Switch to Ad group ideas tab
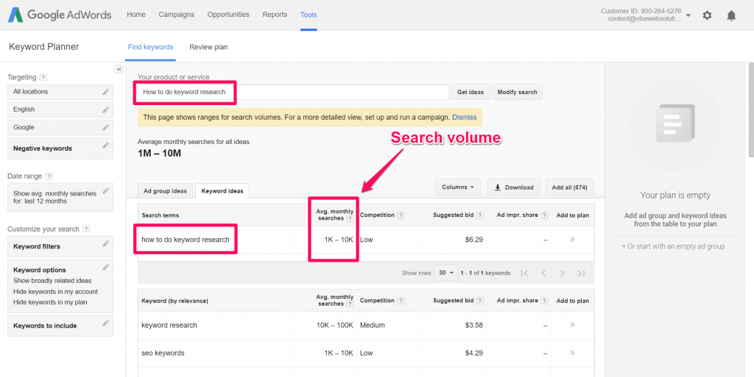The image size is (754, 377). coord(165,191)
